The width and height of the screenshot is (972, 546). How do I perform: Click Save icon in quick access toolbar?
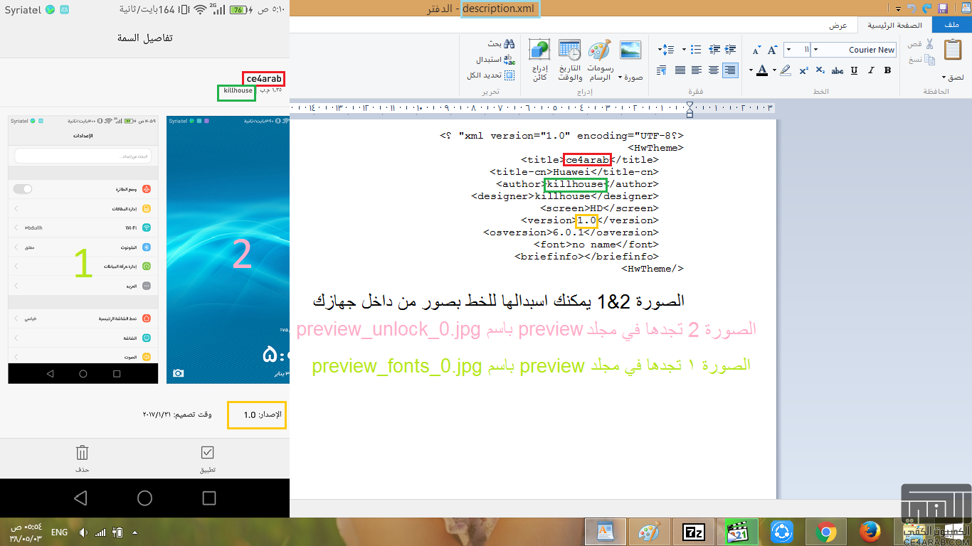pos(943,9)
